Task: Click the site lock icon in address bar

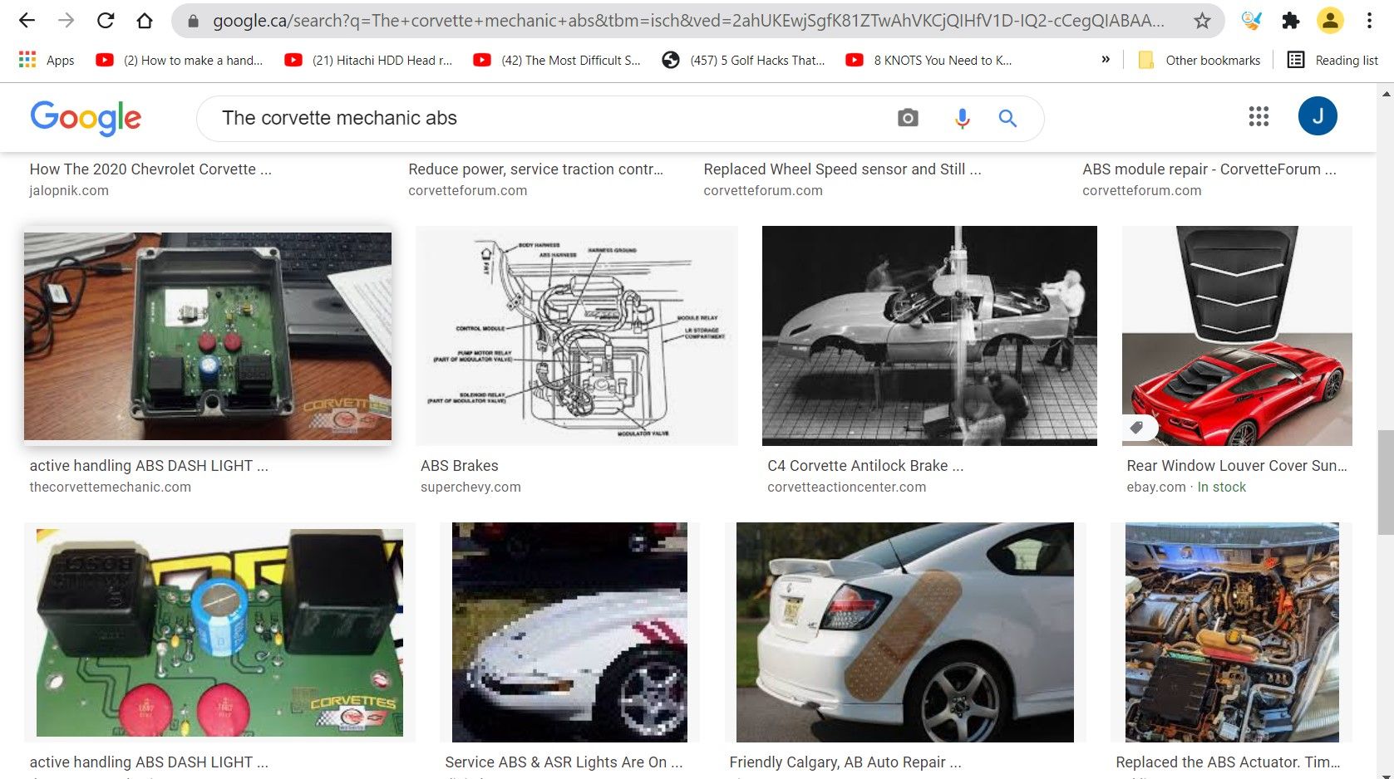Action: 194,22
